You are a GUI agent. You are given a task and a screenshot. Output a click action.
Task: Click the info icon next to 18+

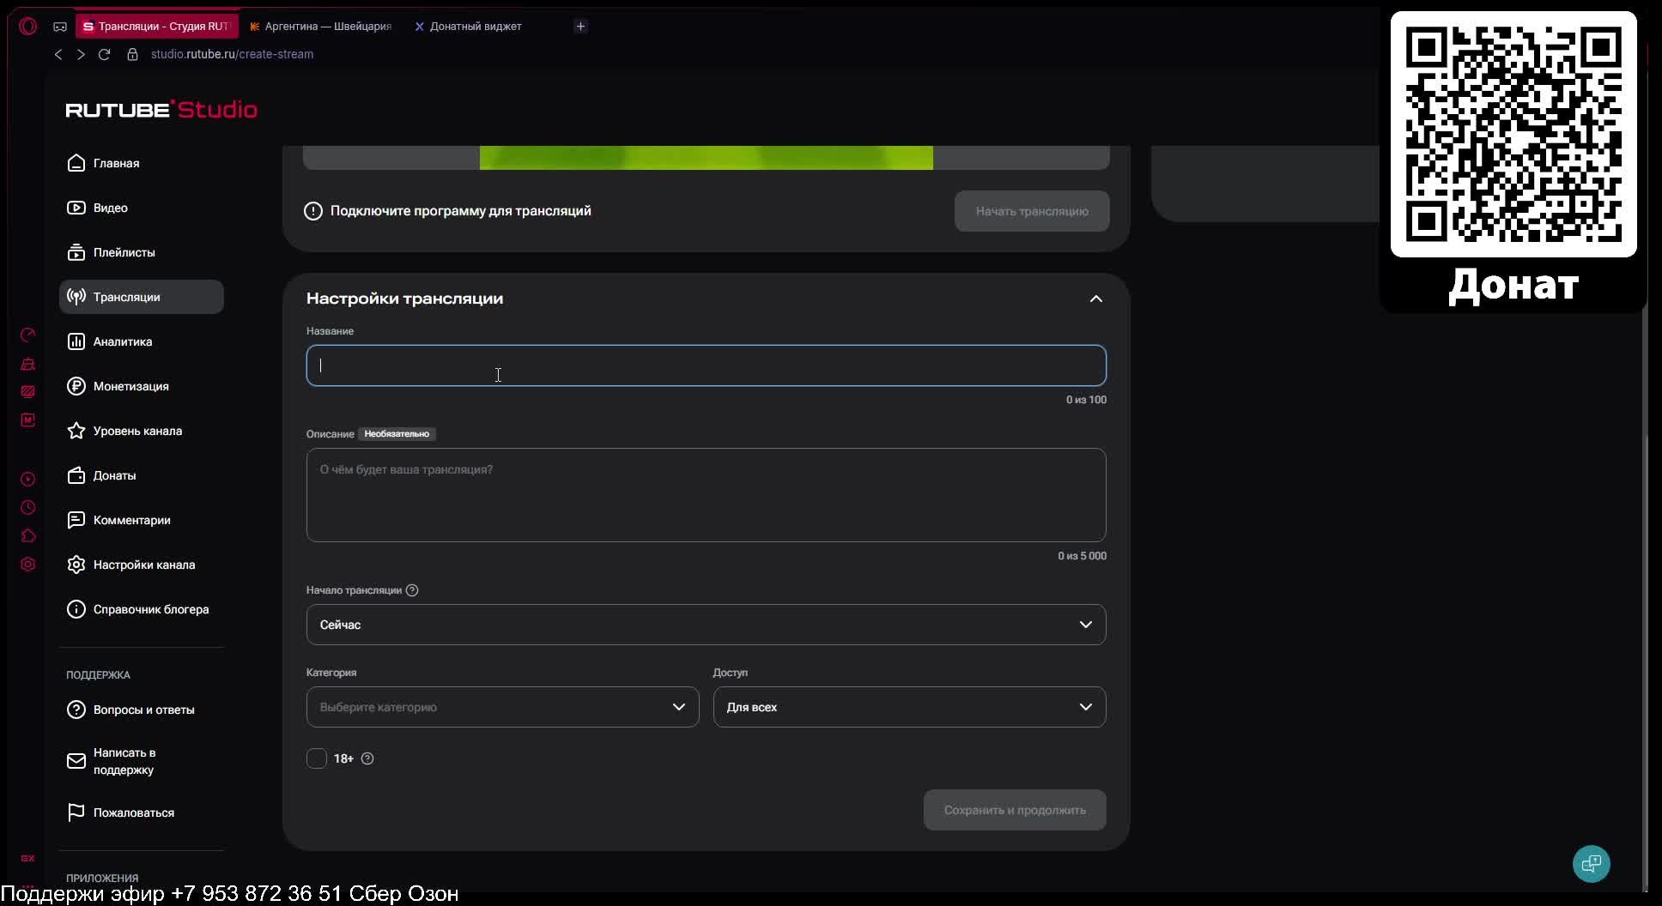coord(367,758)
